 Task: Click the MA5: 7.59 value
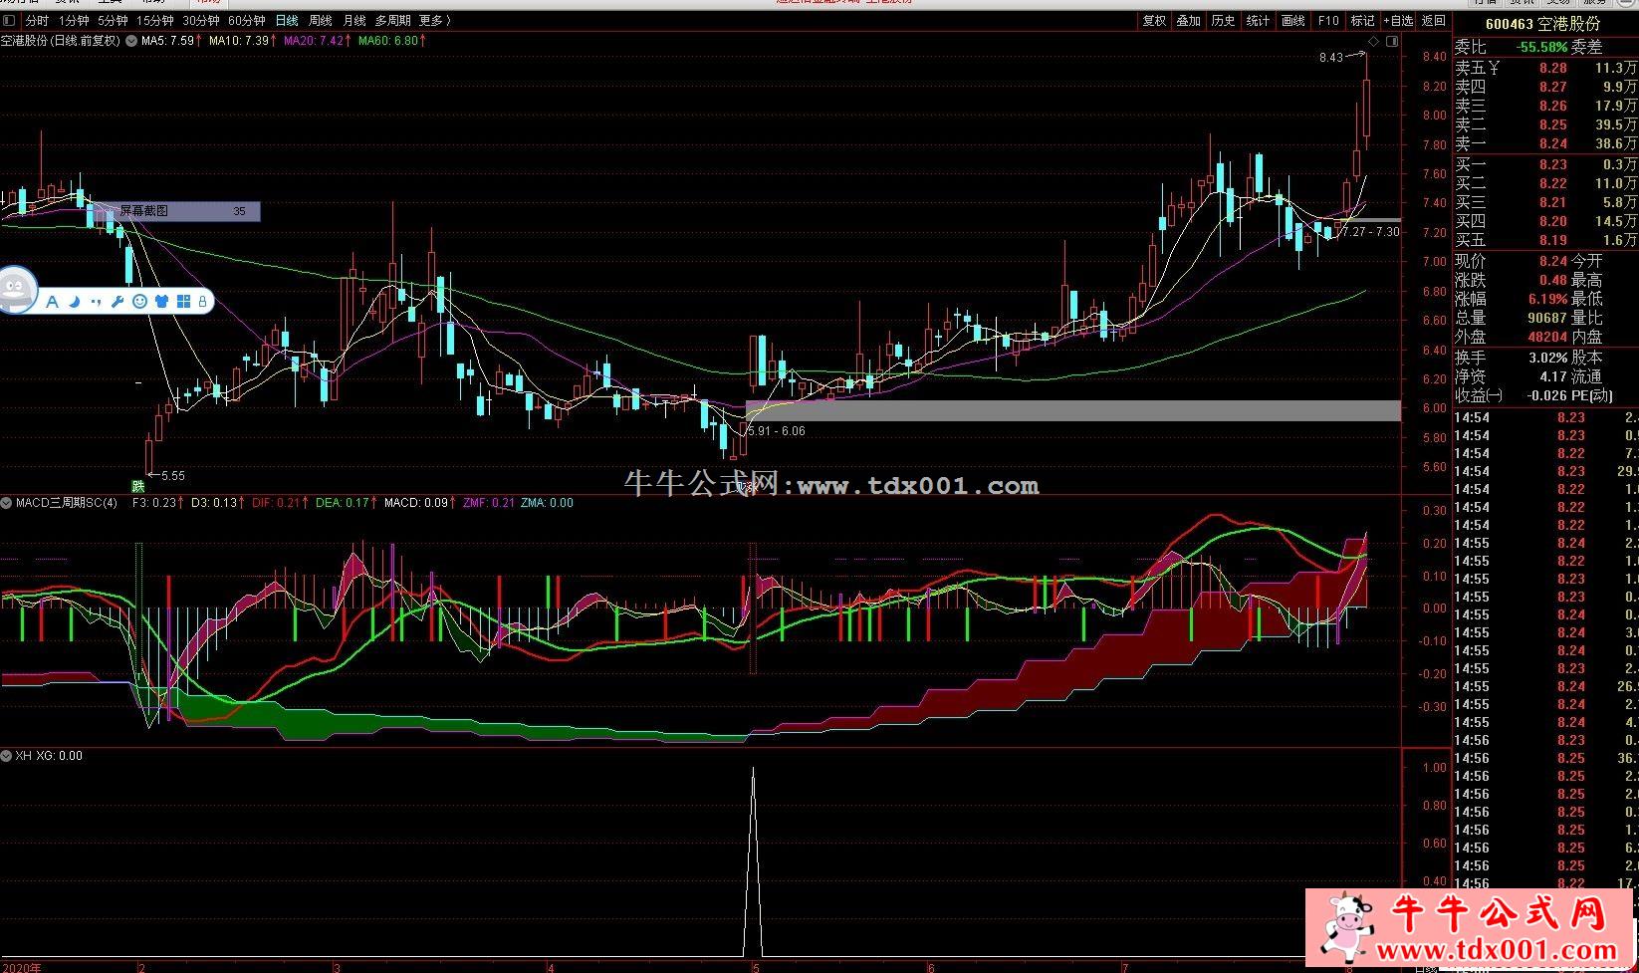pyautogui.click(x=171, y=41)
